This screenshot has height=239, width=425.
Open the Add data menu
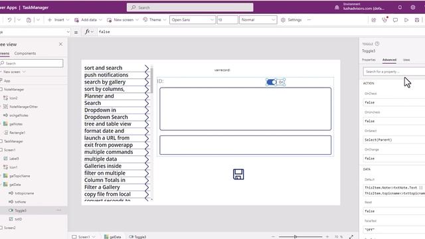(88, 20)
